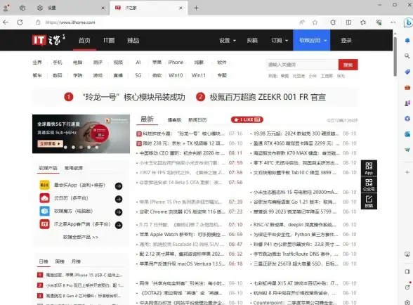Reload the page with refresh icon
The height and width of the screenshot is (305, 413).
click(x=20, y=22)
